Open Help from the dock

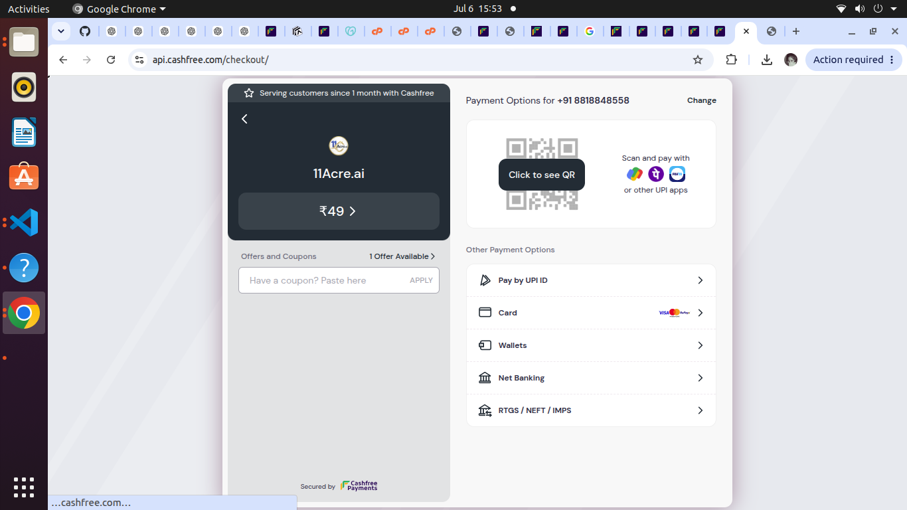tap(24, 268)
